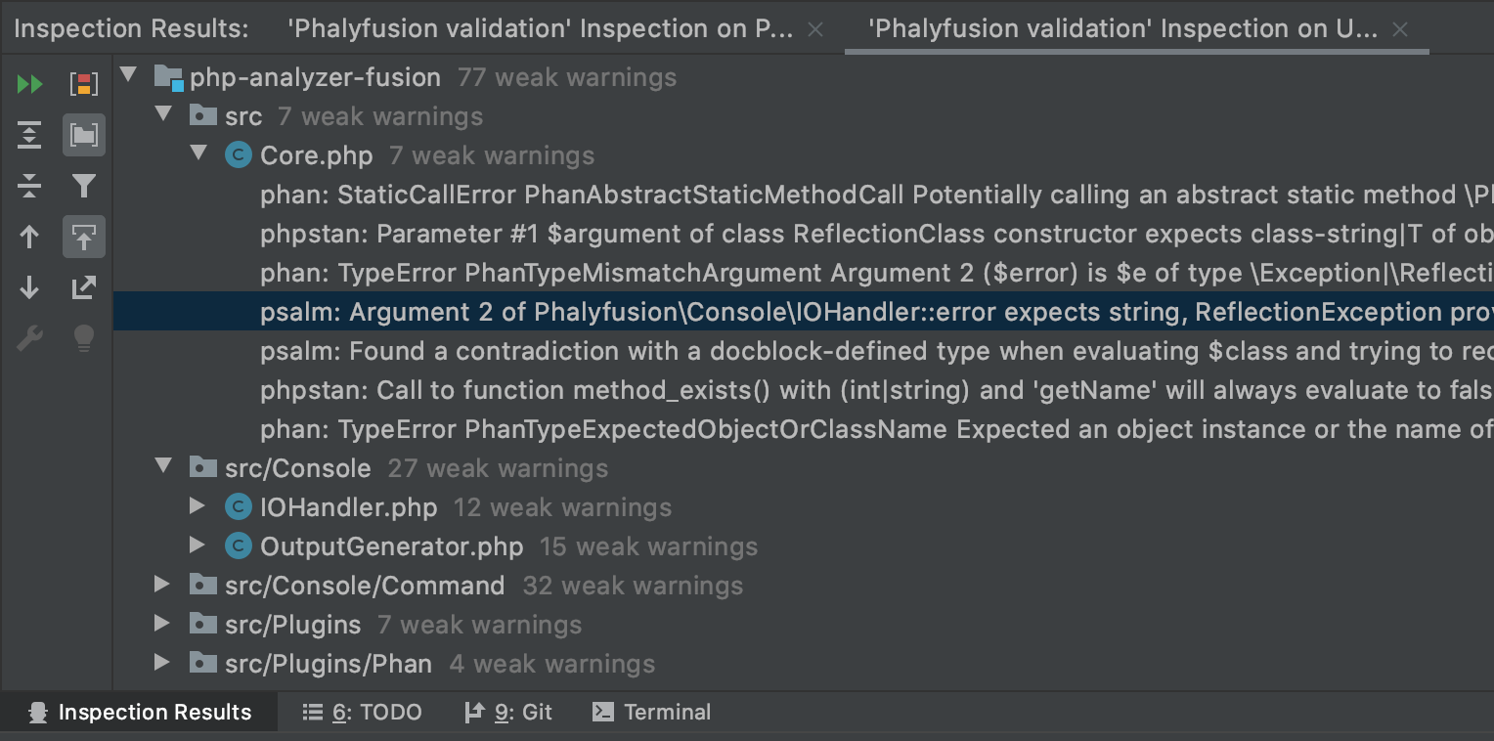Viewport: 1494px width, 741px height.
Task: Collapse the Core.php warnings list
Action: click(198, 155)
